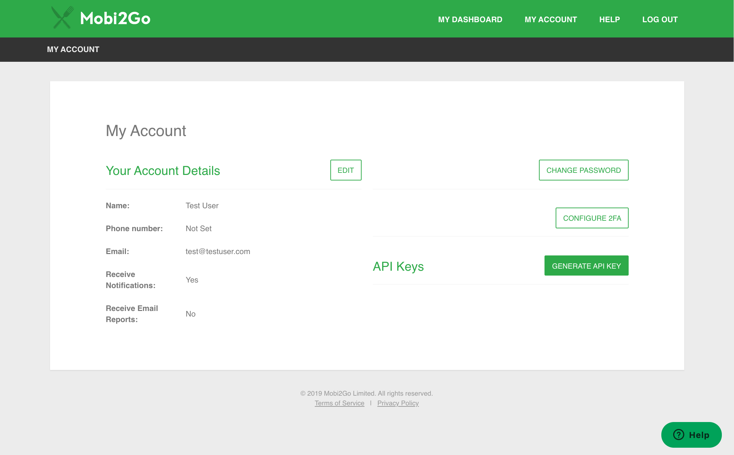Select the Name field value Test User
Image resolution: width=734 pixels, height=455 pixels.
tap(202, 205)
